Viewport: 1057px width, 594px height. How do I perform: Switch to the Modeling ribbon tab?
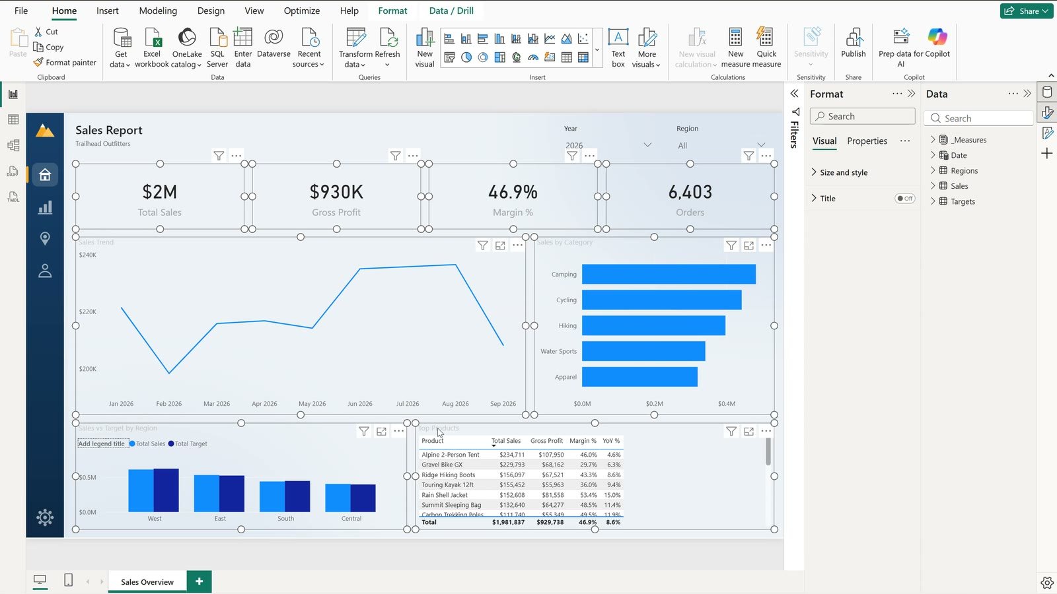(158, 11)
